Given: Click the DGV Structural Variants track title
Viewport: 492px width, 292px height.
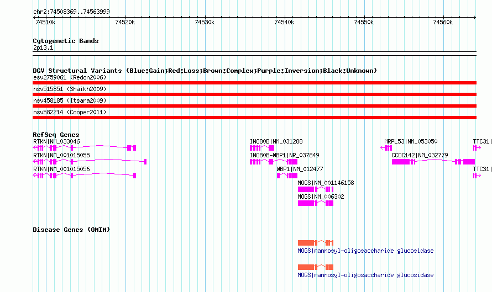Looking at the screenshot, I should click(205, 71).
